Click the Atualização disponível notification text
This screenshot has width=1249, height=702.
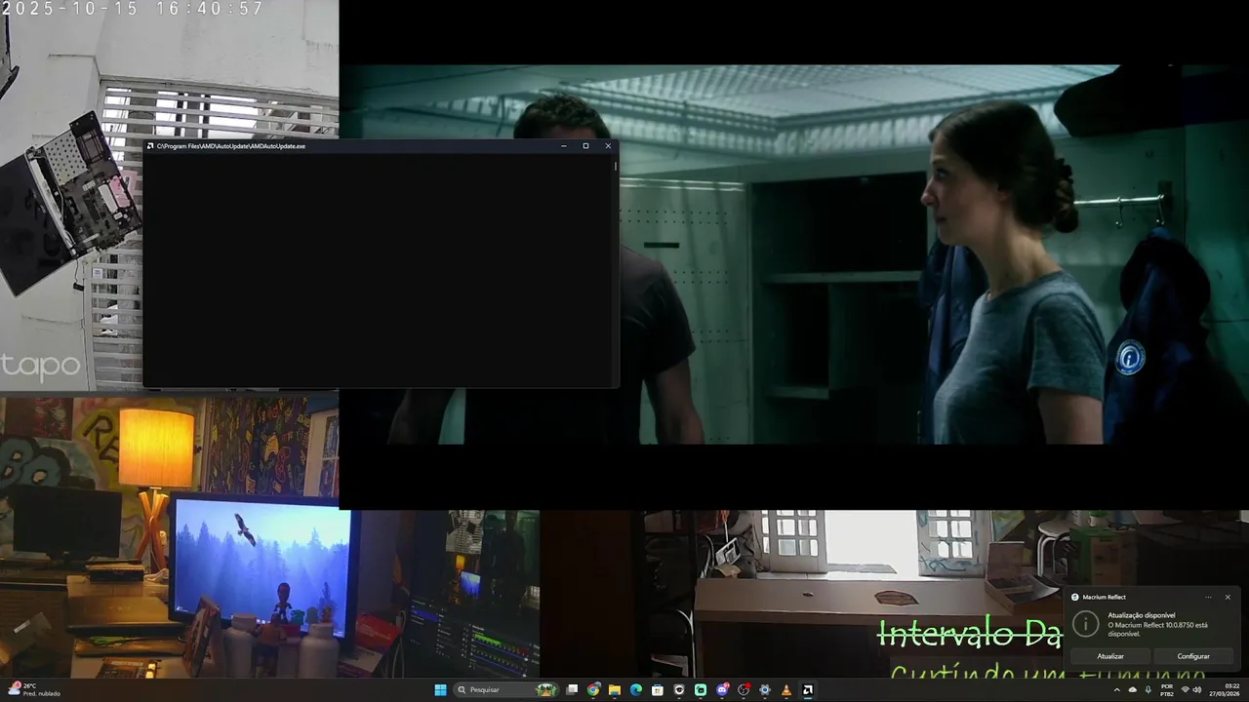coord(1142,615)
